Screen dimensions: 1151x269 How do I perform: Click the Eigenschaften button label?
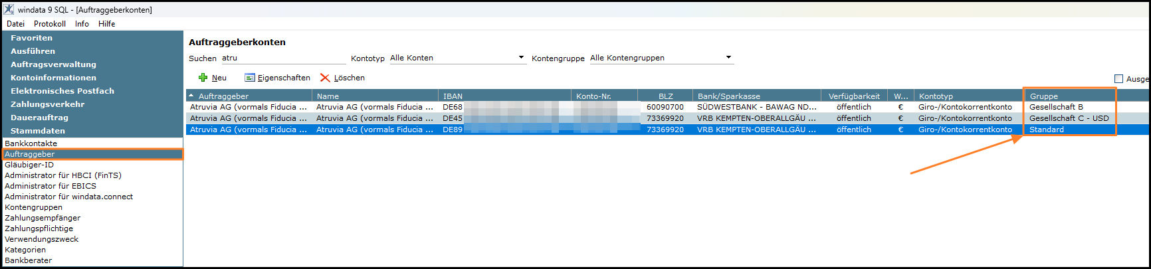pos(284,78)
